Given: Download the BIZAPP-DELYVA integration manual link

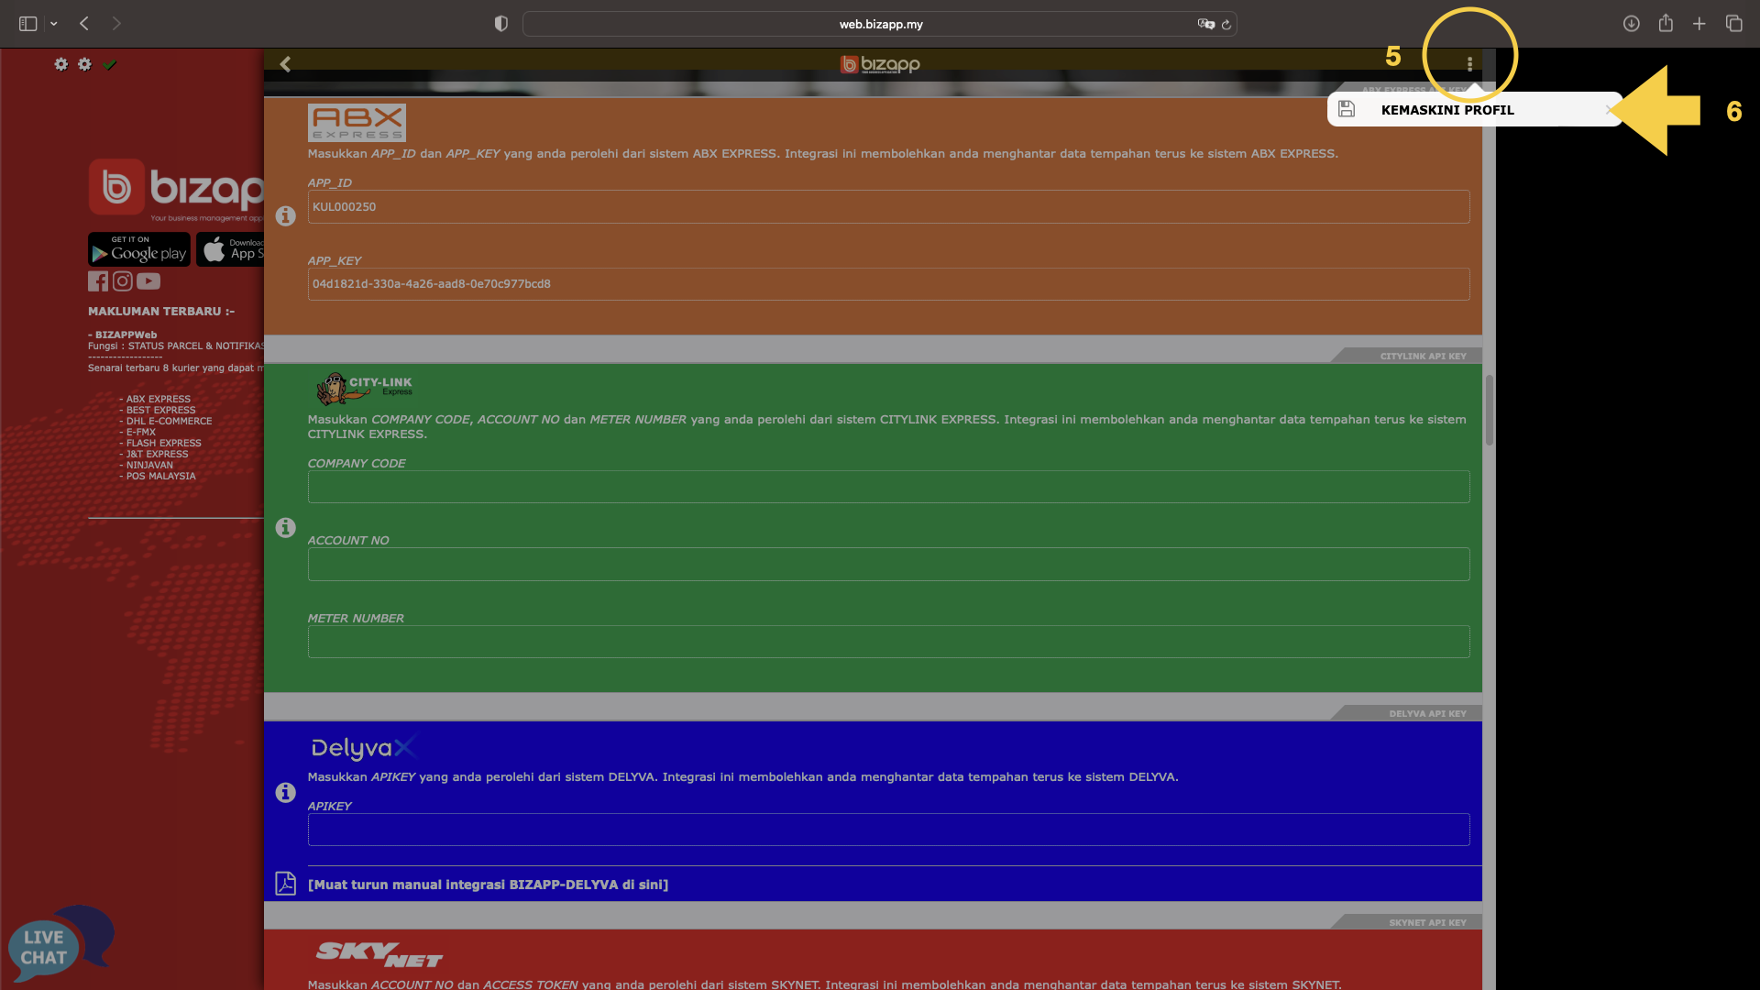Looking at the screenshot, I should pos(488,885).
